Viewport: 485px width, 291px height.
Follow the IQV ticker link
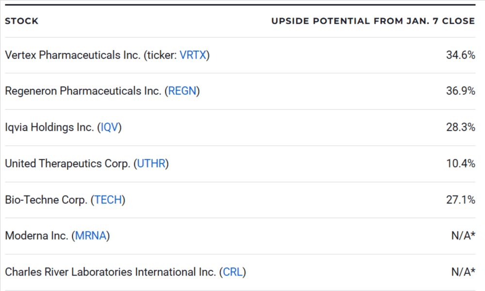[x=109, y=127]
